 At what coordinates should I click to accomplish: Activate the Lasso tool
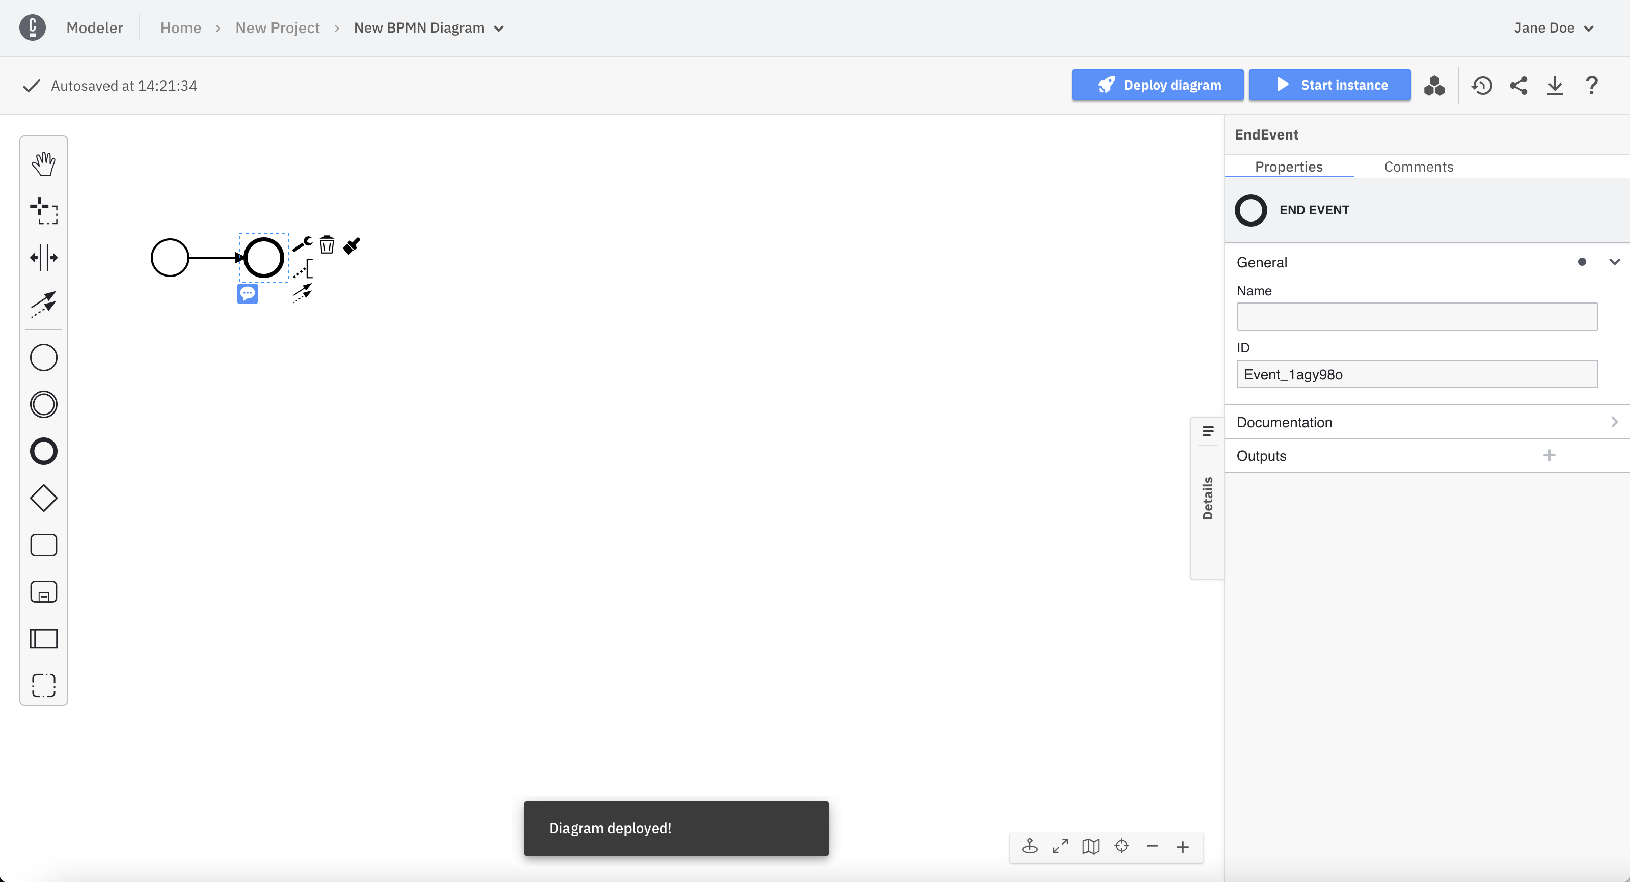(44, 212)
